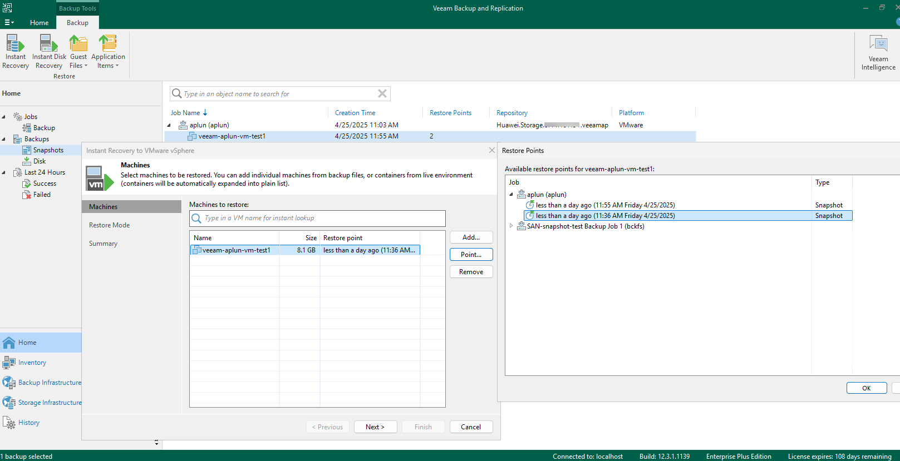Collapse the Last 24 Hours tree node
Image resolution: width=900 pixels, height=461 pixels.
(x=4, y=172)
